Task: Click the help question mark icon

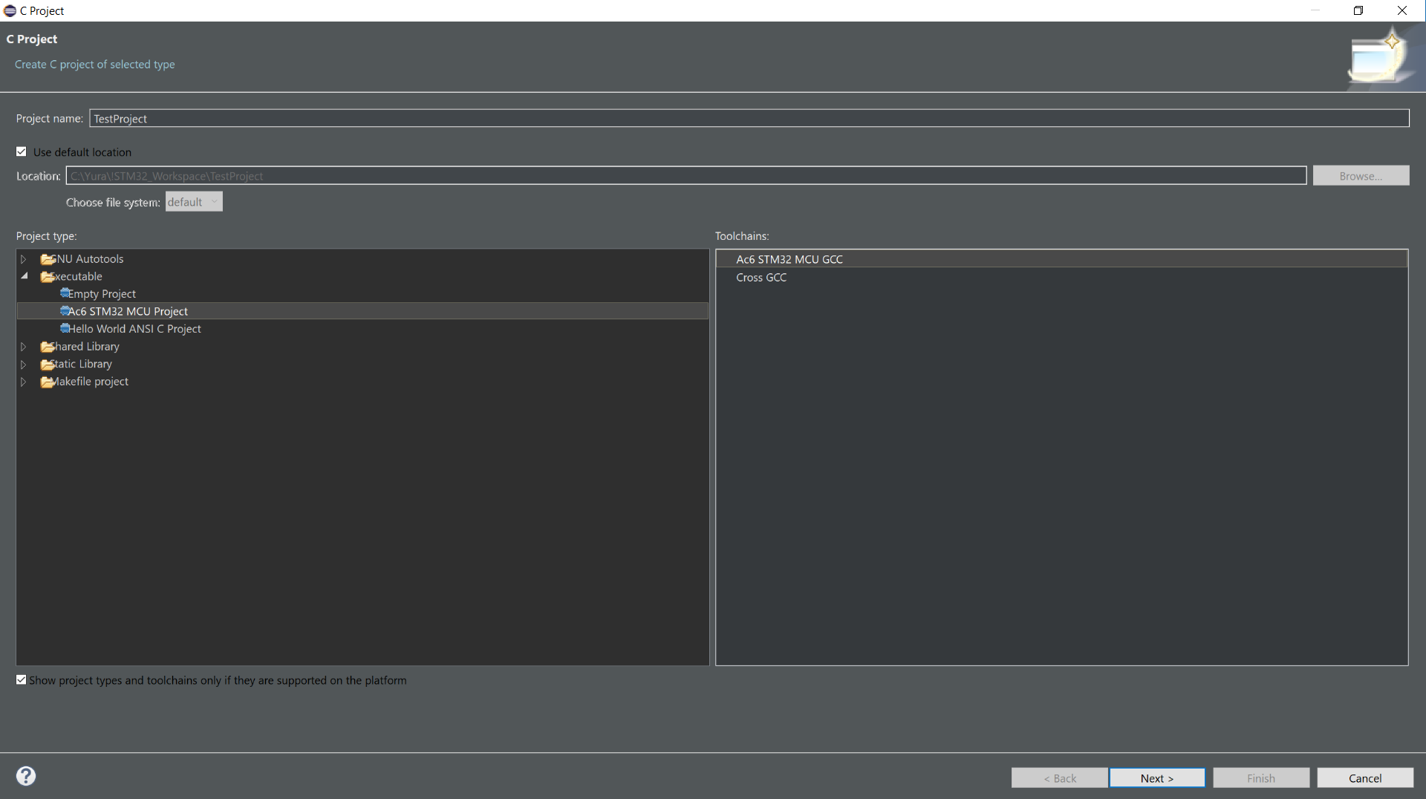Action: pos(26,776)
